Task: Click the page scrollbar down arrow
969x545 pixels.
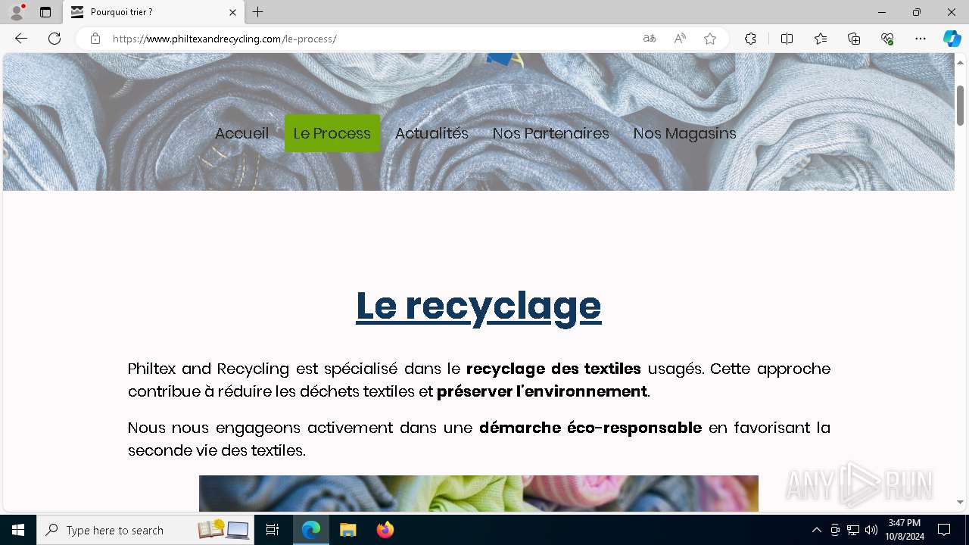Action: (x=960, y=502)
